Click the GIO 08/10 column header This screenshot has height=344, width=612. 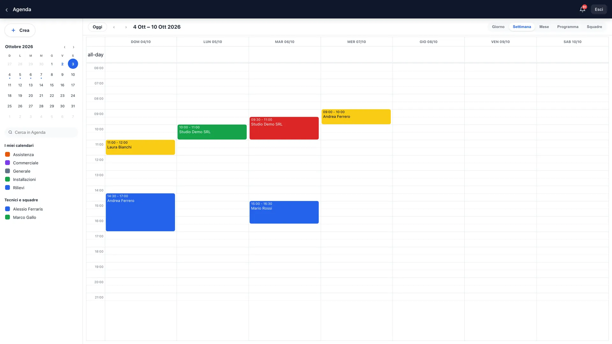pyautogui.click(x=428, y=42)
